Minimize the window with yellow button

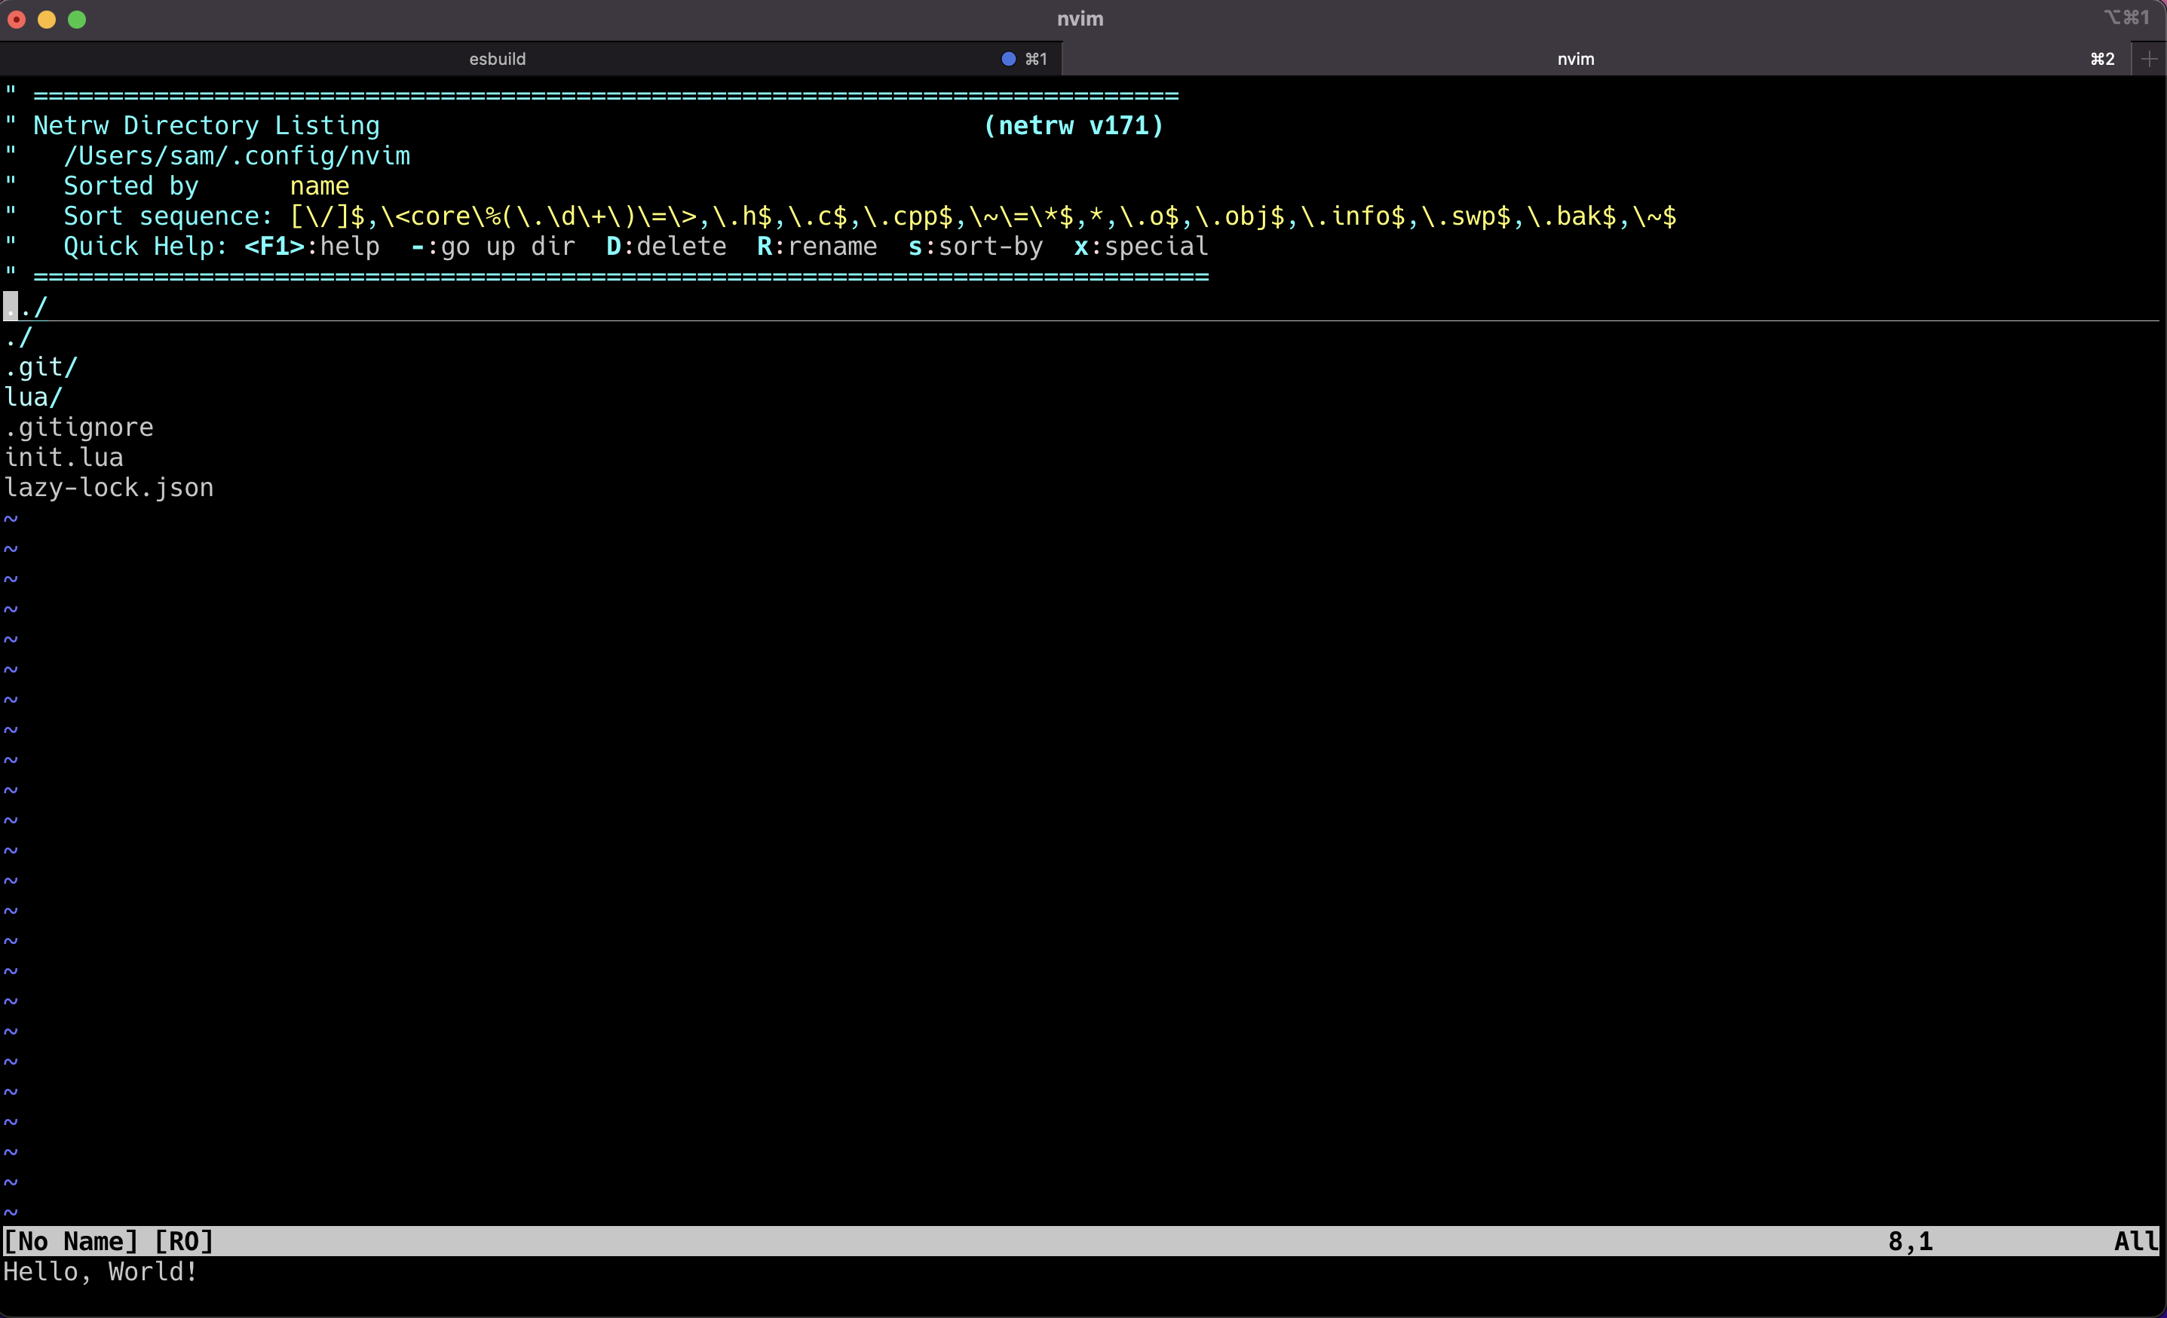pos(47,20)
